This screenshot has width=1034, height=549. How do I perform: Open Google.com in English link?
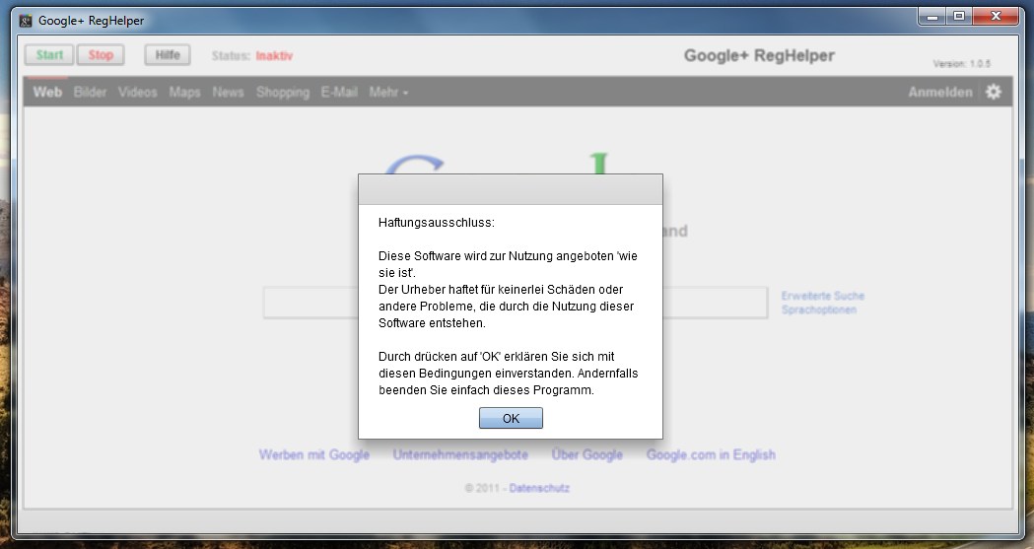coord(711,454)
